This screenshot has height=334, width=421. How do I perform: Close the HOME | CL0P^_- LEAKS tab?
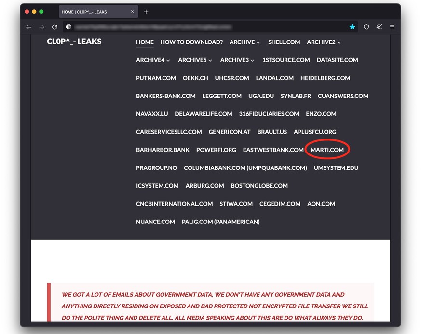pyautogui.click(x=133, y=12)
